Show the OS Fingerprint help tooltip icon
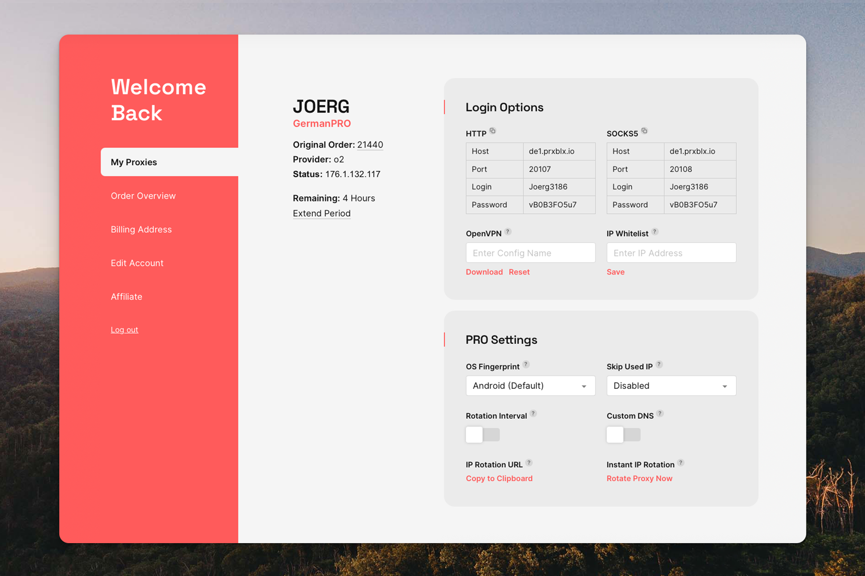The image size is (865, 576). [526, 365]
